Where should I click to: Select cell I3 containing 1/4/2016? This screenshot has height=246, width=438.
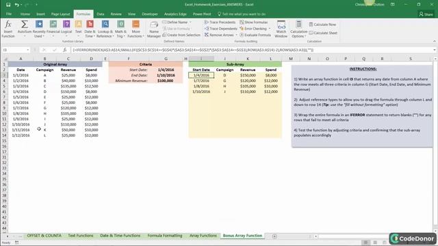click(x=201, y=75)
